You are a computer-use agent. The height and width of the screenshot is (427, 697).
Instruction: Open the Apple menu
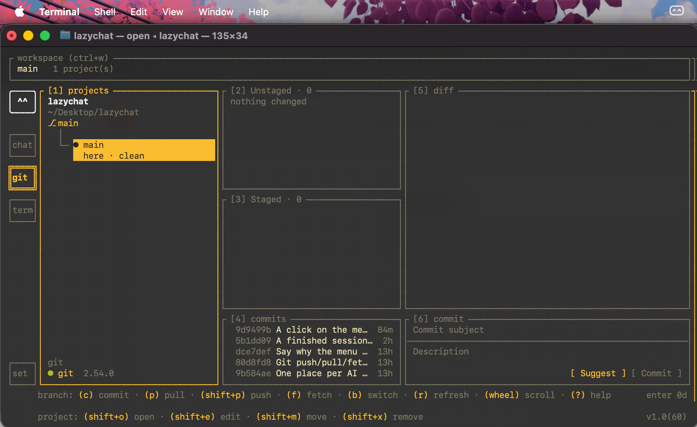pos(20,12)
